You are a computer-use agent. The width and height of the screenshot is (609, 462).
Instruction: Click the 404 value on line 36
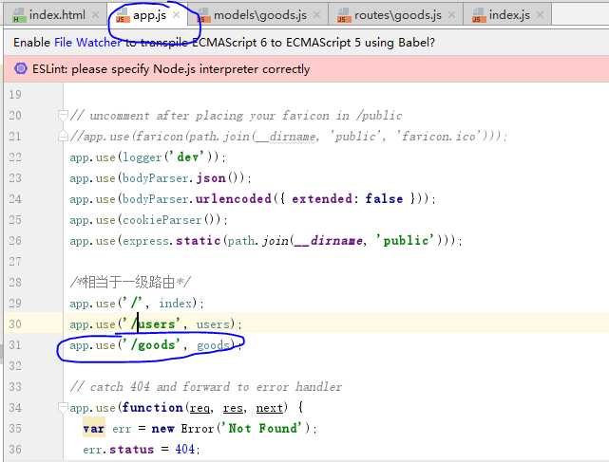point(185,450)
